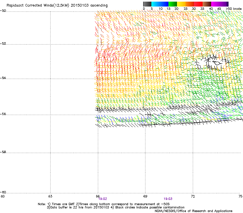Click the purple '19:02' time marker
243x213 pixels.
102,199
